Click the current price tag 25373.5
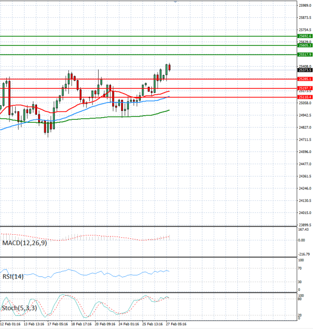The image size is (313, 329). (x=305, y=70)
